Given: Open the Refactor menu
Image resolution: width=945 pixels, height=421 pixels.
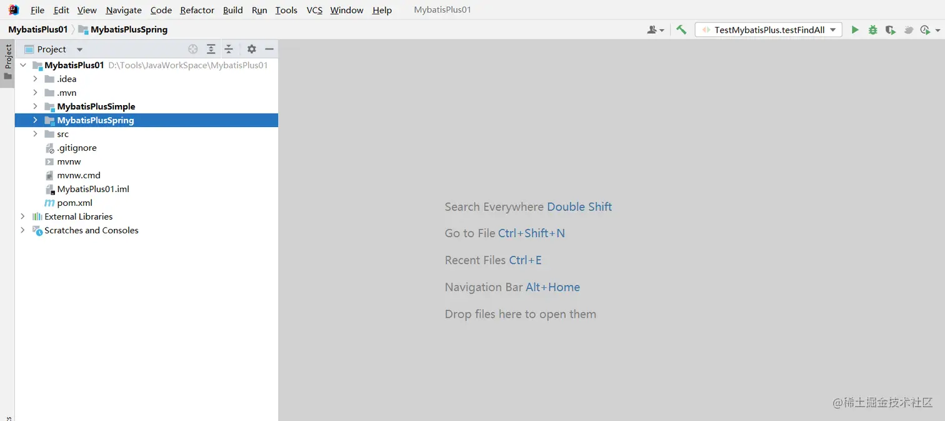Looking at the screenshot, I should (x=197, y=10).
